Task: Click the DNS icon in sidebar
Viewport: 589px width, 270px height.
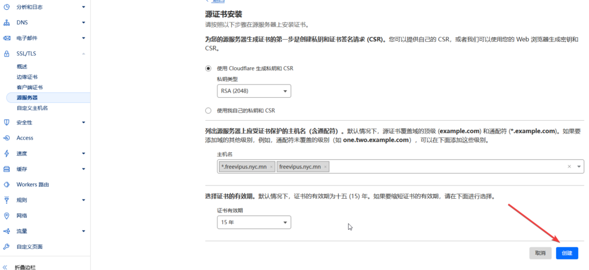Action: pos(7,22)
